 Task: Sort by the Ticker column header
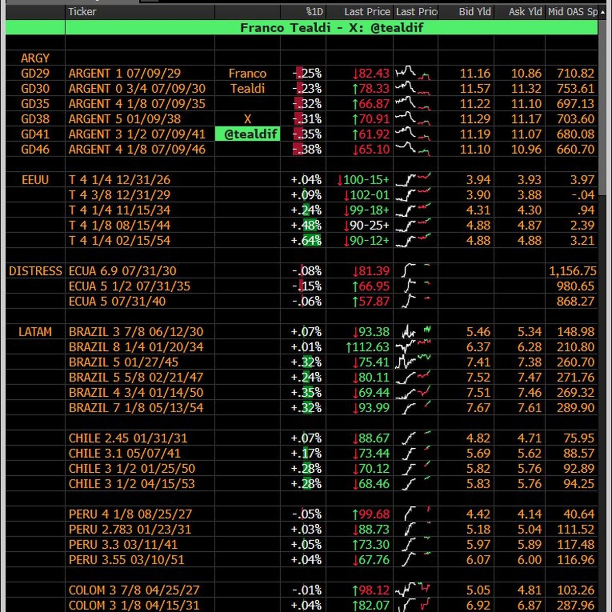coord(82,11)
